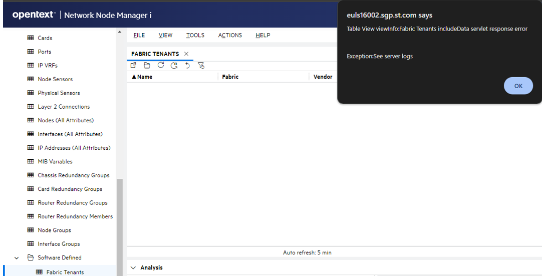This screenshot has height=276, width=542.
Task: Open the Actions menu
Action: (230, 35)
